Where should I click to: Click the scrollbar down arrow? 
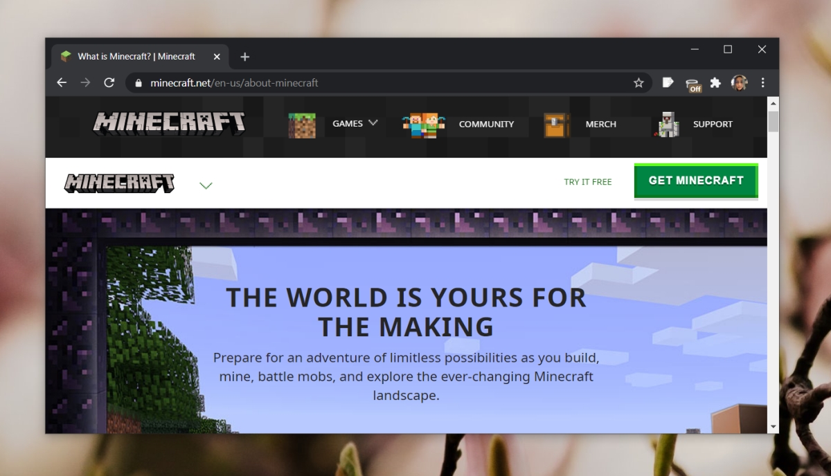tap(774, 427)
